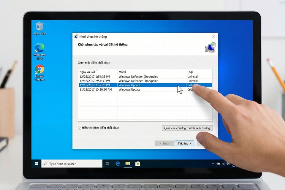The width and height of the screenshot is (285, 190).
Task: Expand hidden icons in the system tray
Action: click(213, 164)
